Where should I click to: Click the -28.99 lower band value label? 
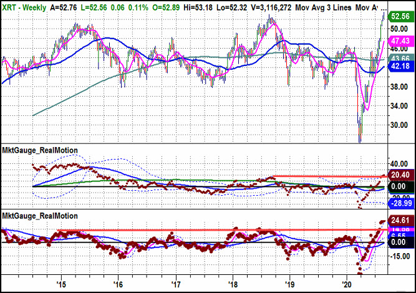tap(400, 203)
